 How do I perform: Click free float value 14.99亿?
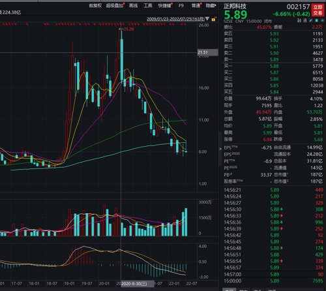[315, 147]
